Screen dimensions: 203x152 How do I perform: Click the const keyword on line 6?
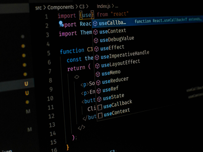pyautogui.click(x=74, y=59)
